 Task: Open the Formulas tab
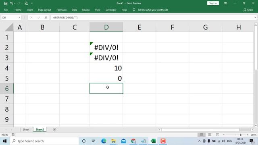62,10
